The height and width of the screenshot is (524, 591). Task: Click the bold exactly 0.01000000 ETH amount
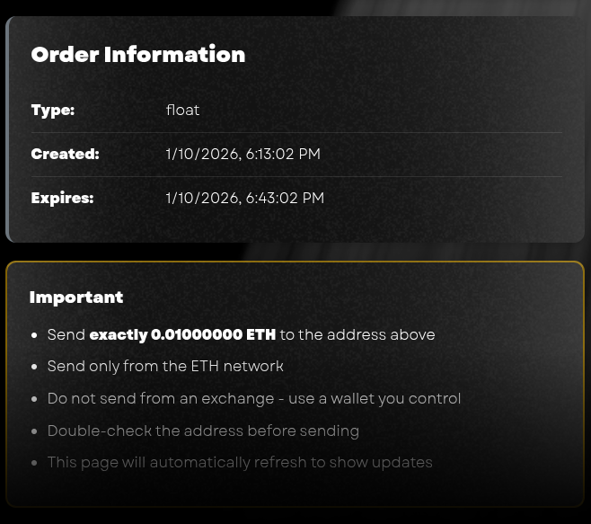click(182, 334)
